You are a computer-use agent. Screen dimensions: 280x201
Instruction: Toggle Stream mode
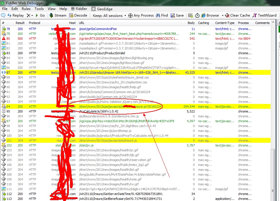58,15
